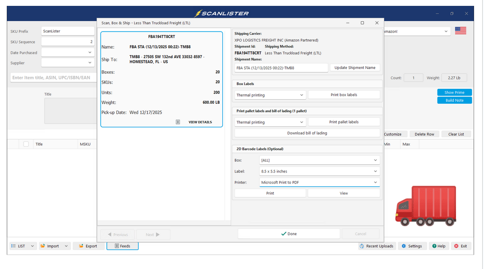Click the Export button
The image size is (484, 269).
coord(88,246)
